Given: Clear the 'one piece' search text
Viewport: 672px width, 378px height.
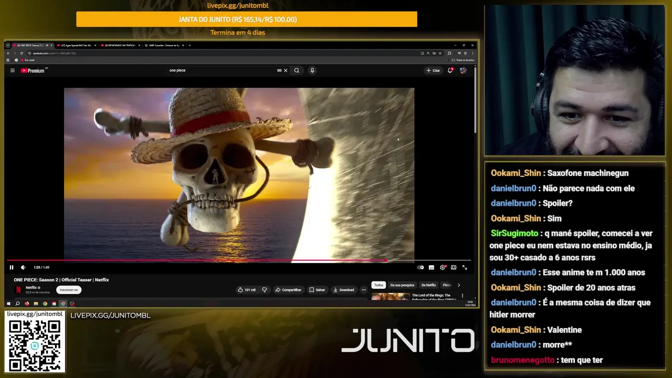Looking at the screenshot, I should tap(286, 70).
